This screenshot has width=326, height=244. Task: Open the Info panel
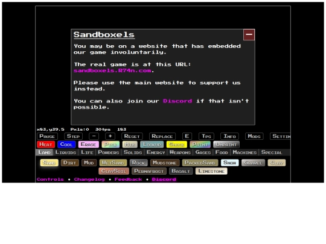coord(229,136)
